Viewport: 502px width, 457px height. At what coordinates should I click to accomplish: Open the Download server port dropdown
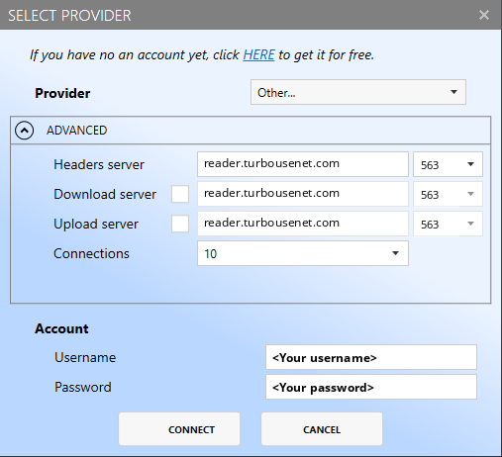click(448, 194)
